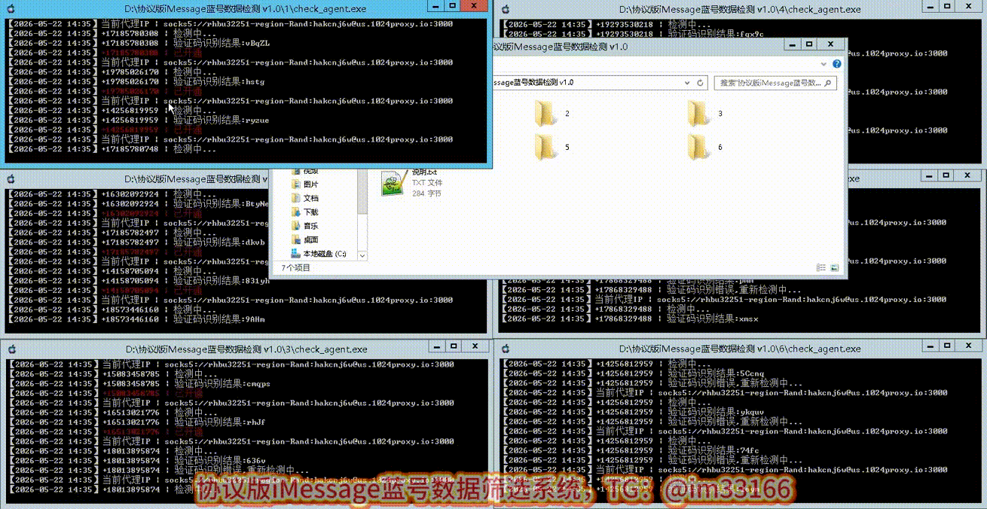Image resolution: width=987 pixels, height=509 pixels.
Task: Close the Explorer window
Action: [x=830, y=45]
